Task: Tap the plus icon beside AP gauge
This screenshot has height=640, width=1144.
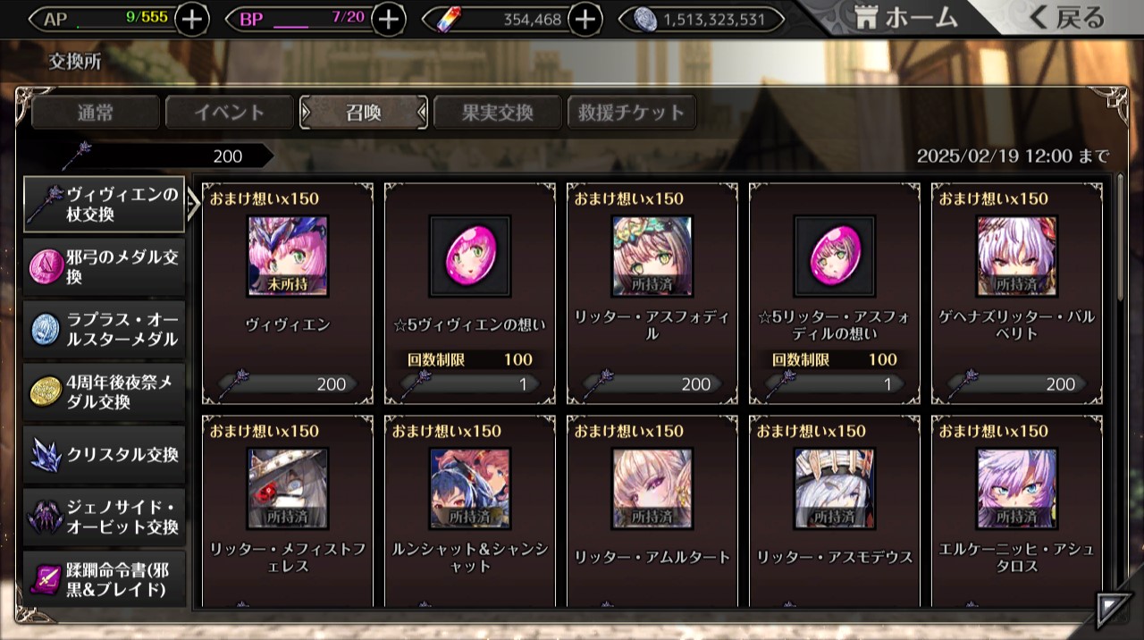Action: tap(192, 19)
